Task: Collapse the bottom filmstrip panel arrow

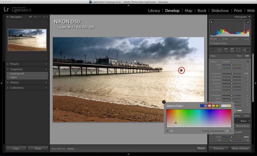Action: pos(128,154)
